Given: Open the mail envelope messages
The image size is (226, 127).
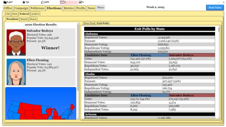Looking at the screenshot, I should (x=62, y=2).
